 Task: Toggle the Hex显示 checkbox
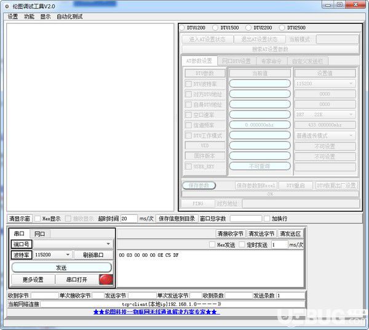tap(38, 219)
